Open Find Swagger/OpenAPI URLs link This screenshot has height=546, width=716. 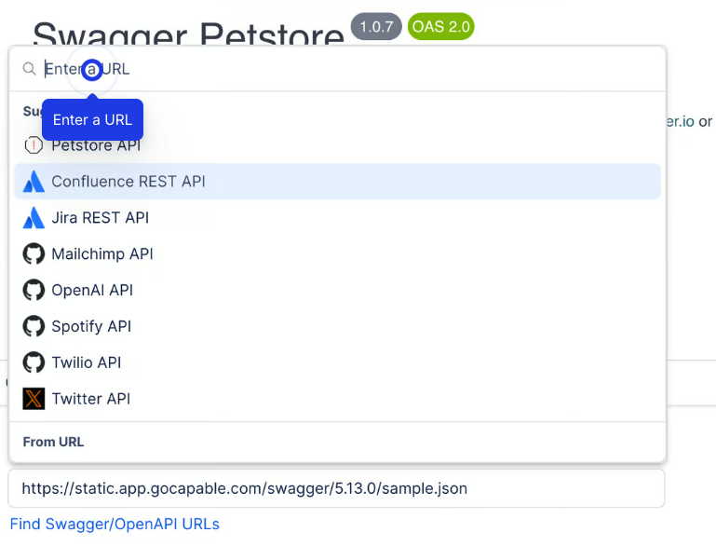(x=115, y=524)
